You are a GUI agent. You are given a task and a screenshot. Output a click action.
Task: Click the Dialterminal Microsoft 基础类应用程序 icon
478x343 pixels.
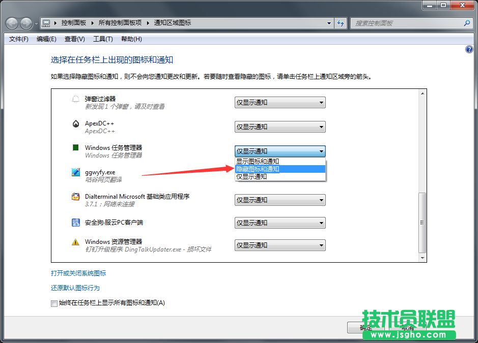pos(75,197)
